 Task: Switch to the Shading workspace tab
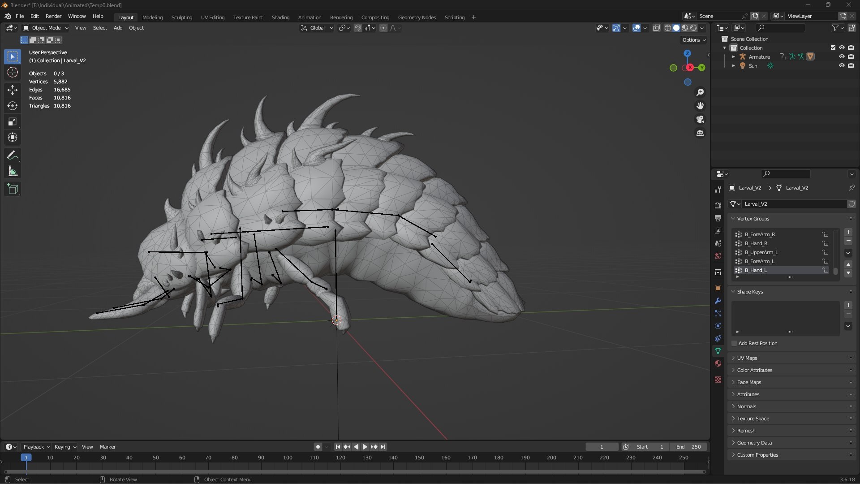click(280, 17)
